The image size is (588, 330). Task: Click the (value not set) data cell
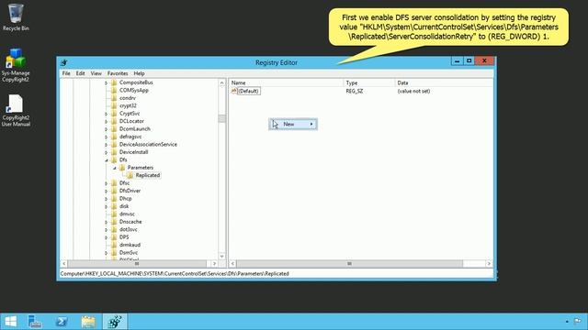413,91
